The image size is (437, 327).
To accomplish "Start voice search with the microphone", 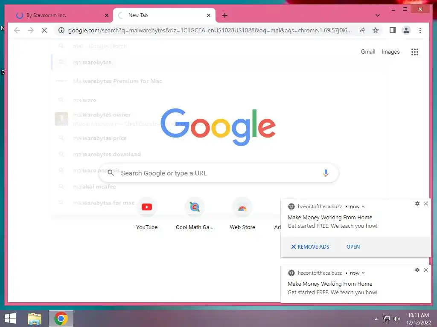I will (326, 173).
